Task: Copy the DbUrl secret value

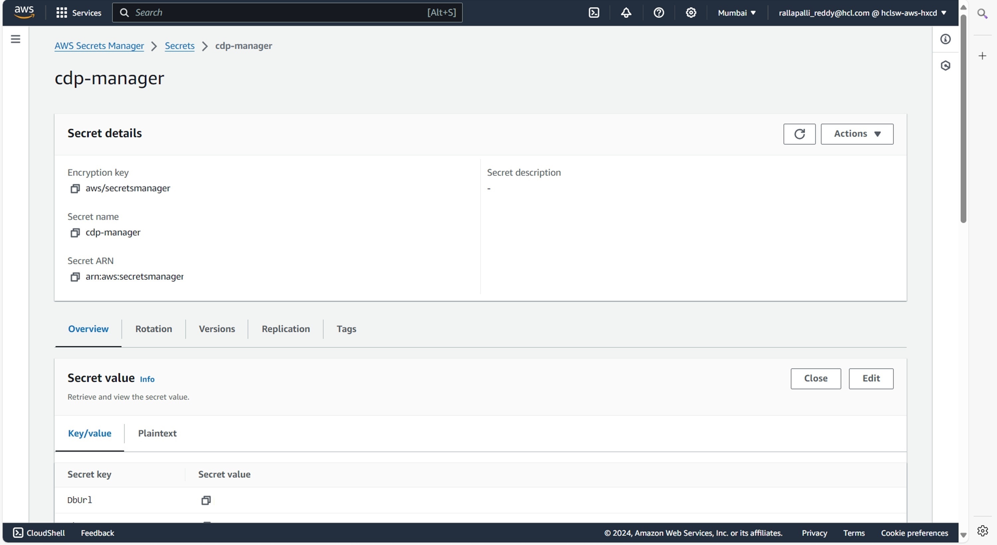Action: (x=206, y=500)
